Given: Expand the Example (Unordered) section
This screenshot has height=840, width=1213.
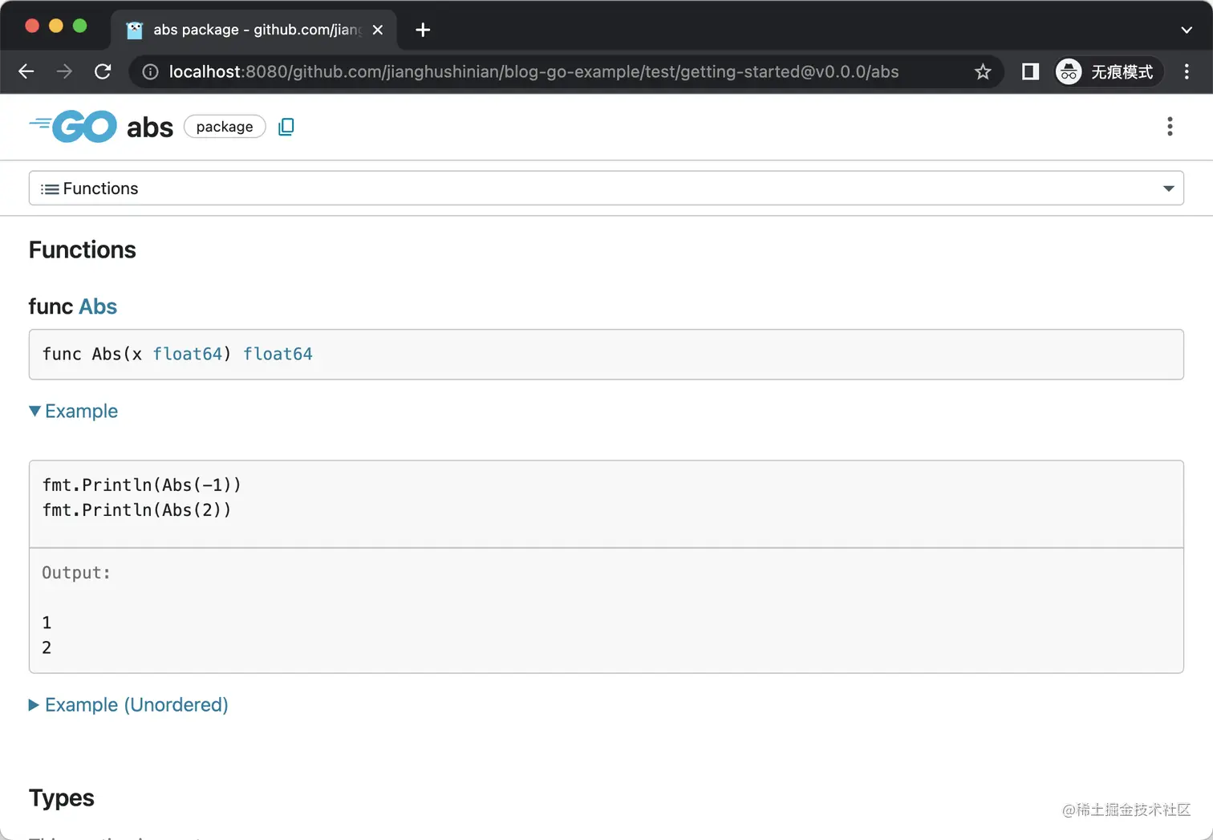Looking at the screenshot, I should pyautogui.click(x=128, y=705).
